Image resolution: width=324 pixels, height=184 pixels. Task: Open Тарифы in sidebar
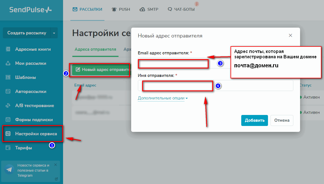(23, 148)
